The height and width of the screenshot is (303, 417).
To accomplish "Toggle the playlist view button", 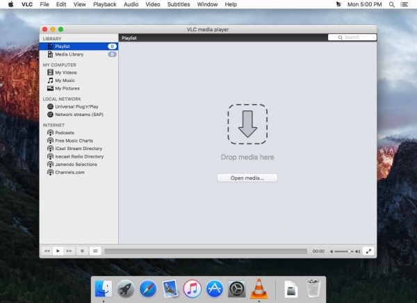I will point(95,251).
